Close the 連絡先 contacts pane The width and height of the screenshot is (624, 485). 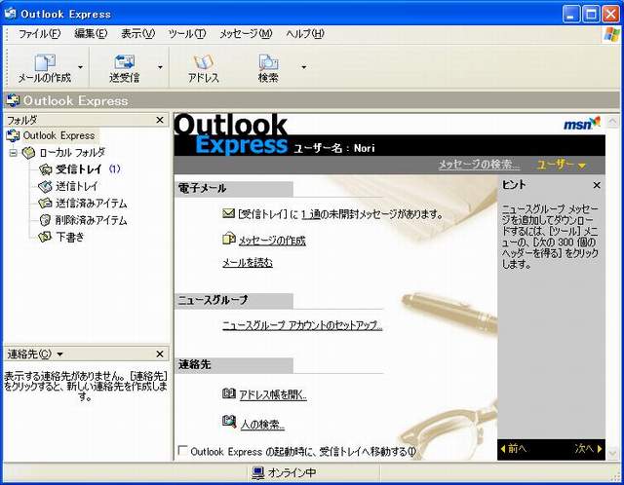(160, 354)
